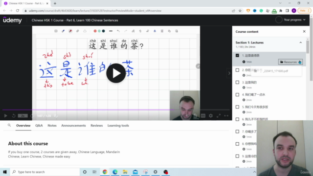
Task: Mark lecture 6 as complete
Action: [x=237, y=119]
